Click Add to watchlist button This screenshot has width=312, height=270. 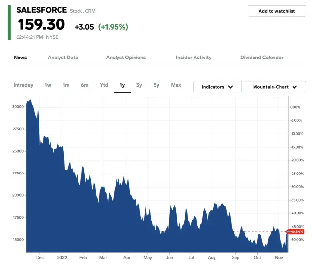pyautogui.click(x=276, y=11)
